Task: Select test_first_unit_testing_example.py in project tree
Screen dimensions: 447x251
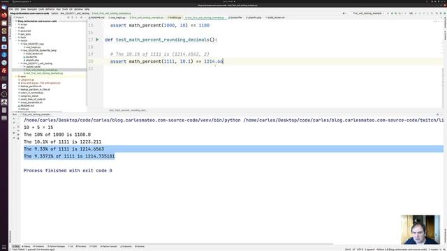Action: pyautogui.click(x=44, y=73)
